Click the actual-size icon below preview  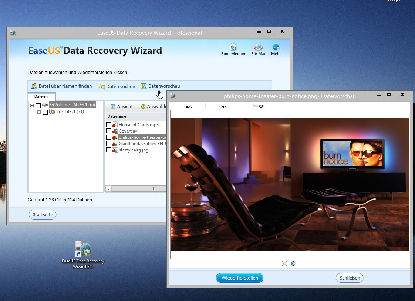pos(293,264)
